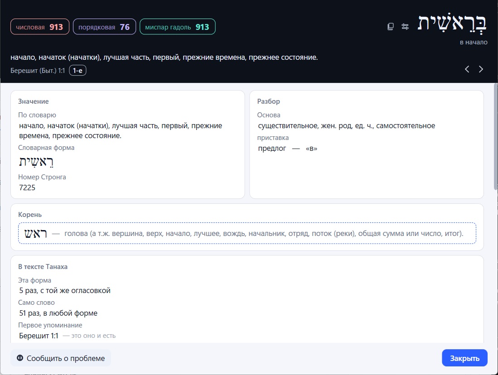The width and height of the screenshot is (498, 375).
Task: Click the Разбор card heading
Action: [x=268, y=101]
